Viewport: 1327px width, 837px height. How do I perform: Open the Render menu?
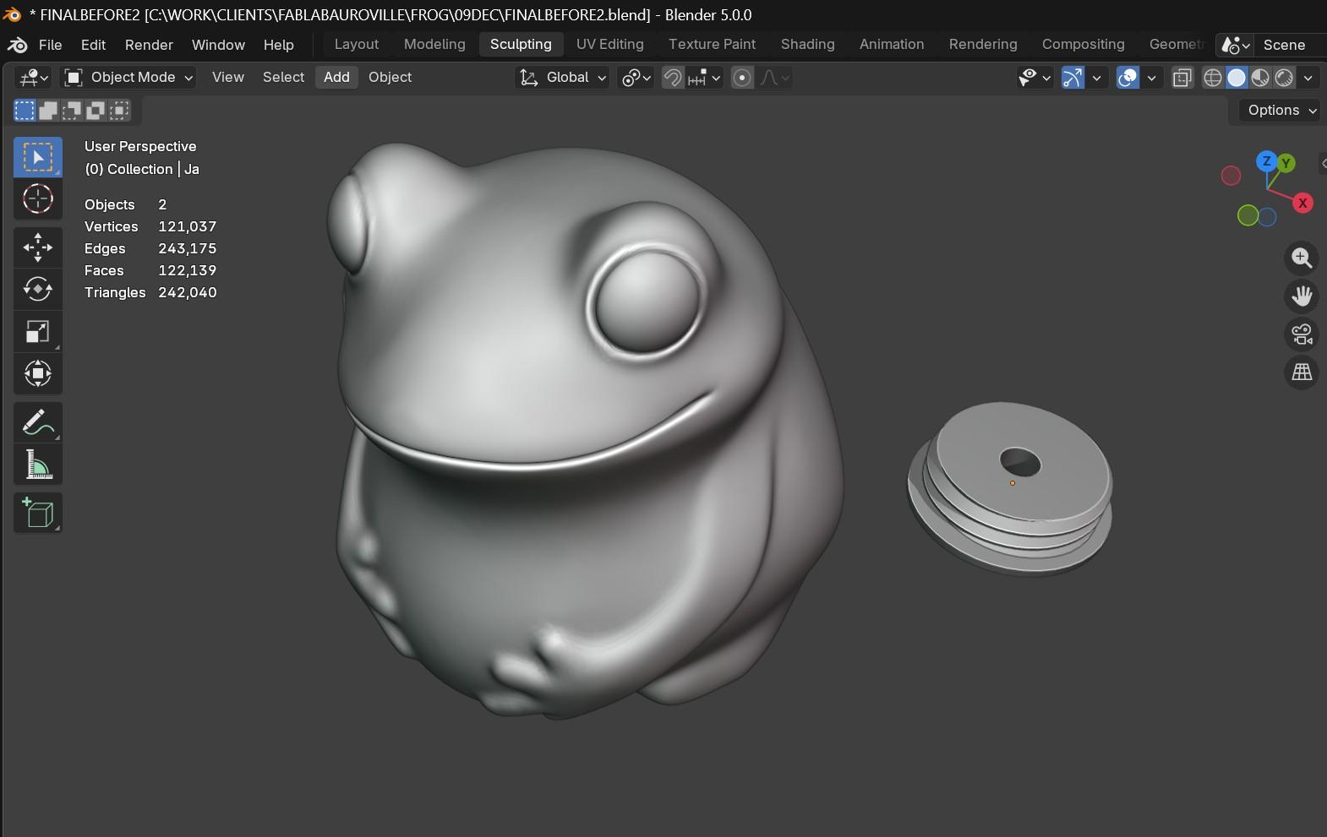click(149, 45)
